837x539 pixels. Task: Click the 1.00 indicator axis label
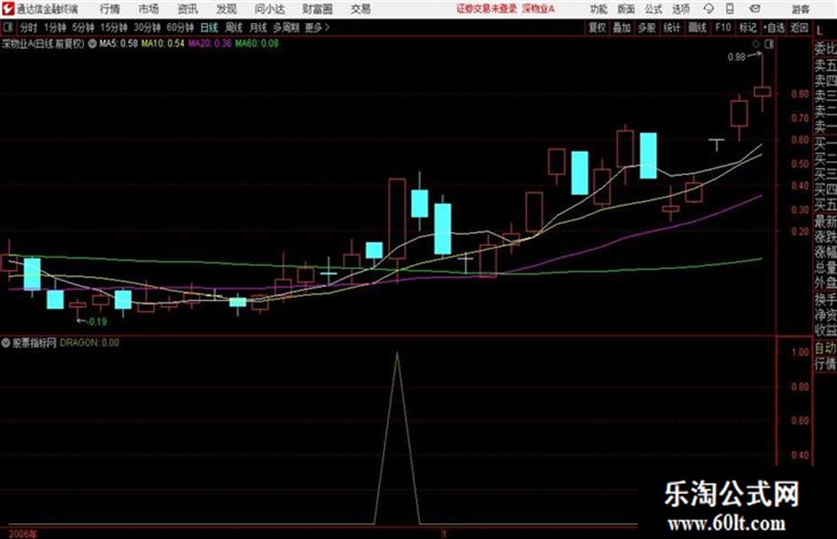tap(800, 352)
